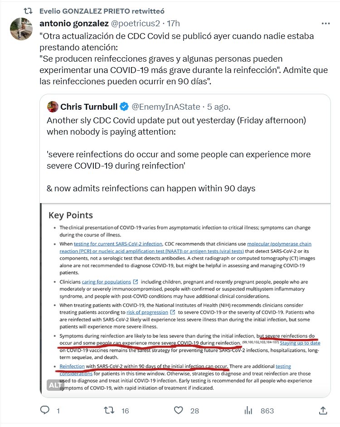
Task: Click Chris Turnbull's blue verified badge
Action: pos(125,107)
